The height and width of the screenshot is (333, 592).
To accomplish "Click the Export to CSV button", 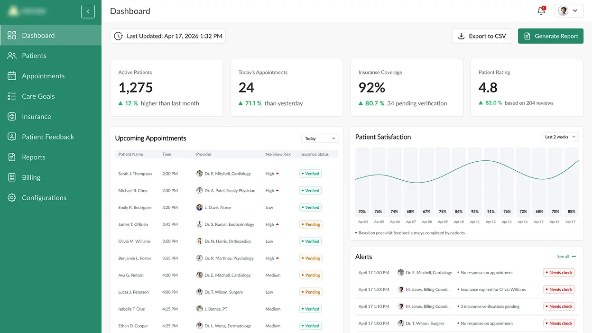I will (481, 36).
